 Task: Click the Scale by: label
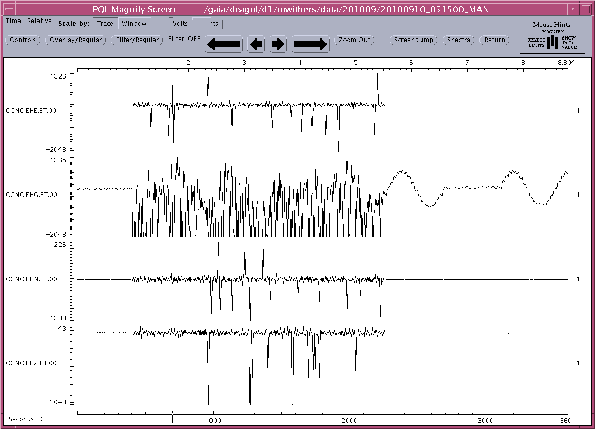[x=73, y=24]
